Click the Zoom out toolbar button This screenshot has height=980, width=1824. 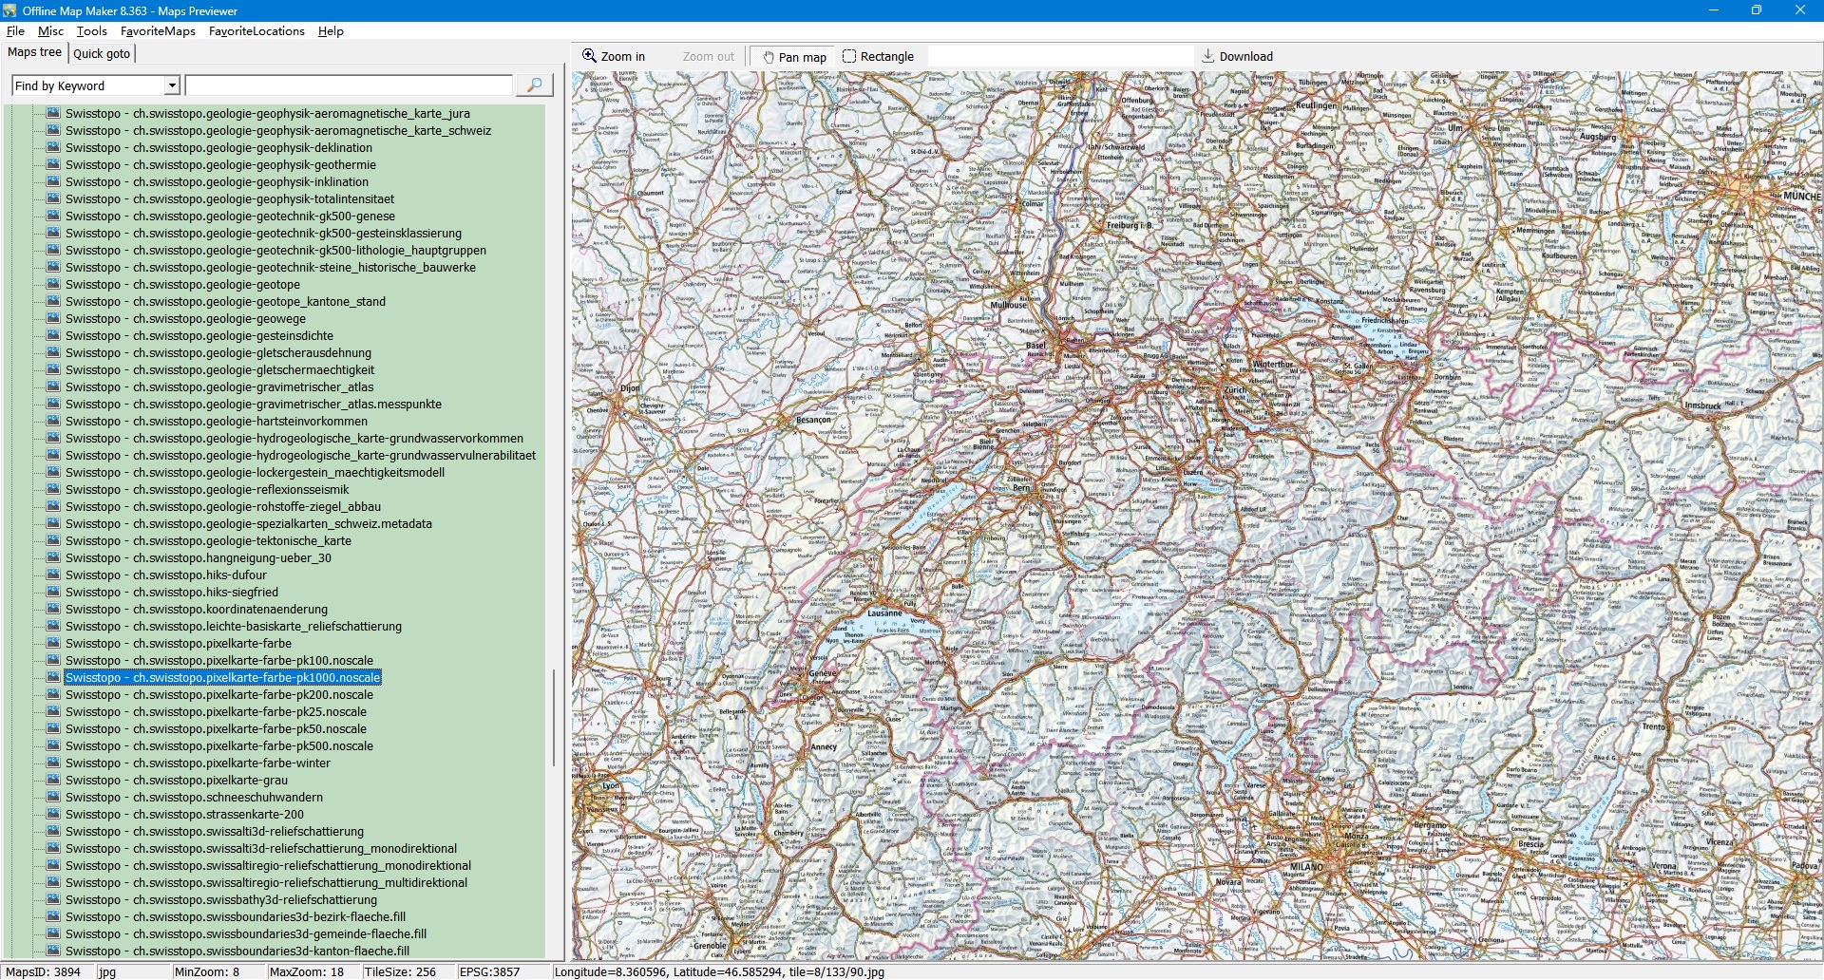tap(708, 56)
